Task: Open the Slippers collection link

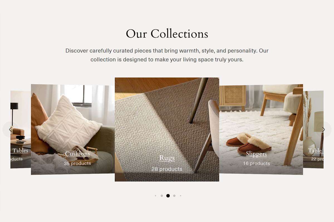Action: [256, 153]
